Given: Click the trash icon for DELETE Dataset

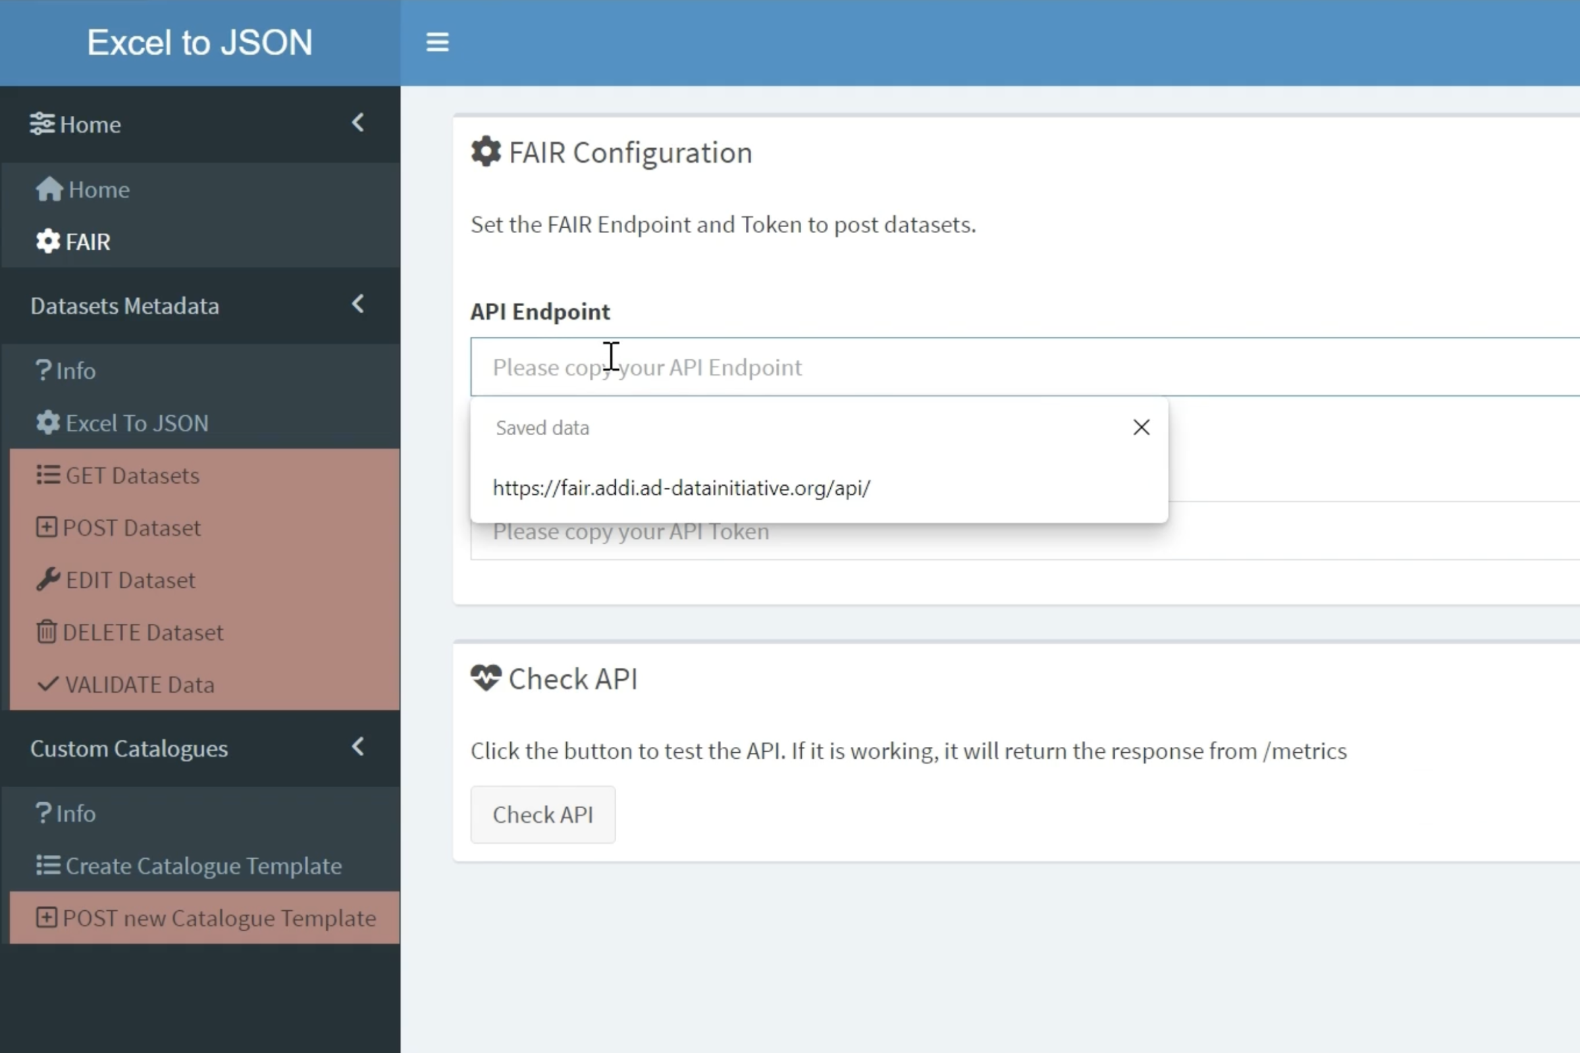Looking at the screenshot, I should click(45, 632).
